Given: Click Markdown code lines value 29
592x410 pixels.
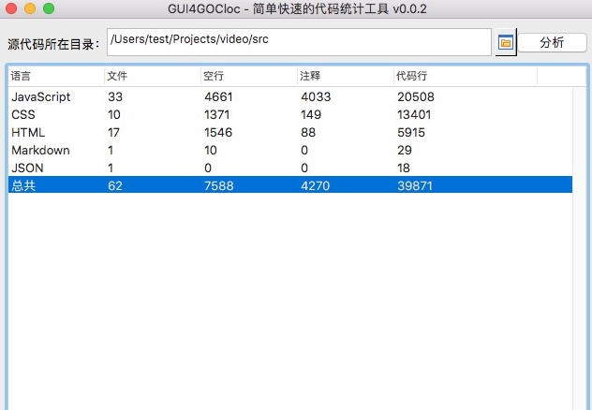Looking at the screenshot, I should pos(405,150).
